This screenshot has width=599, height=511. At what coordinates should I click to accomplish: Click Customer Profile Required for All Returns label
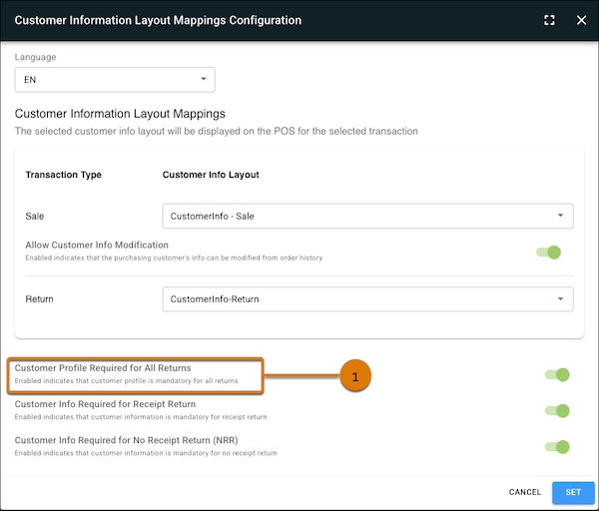[103, 368]
